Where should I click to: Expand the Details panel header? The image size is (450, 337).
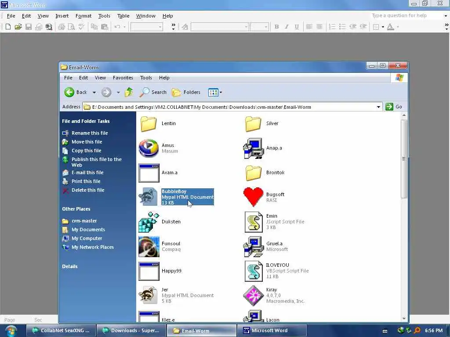pyautogui.click(x=70, y=266)
